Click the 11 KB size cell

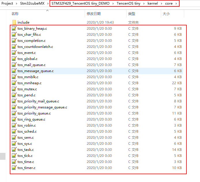(x=177, y=113)
